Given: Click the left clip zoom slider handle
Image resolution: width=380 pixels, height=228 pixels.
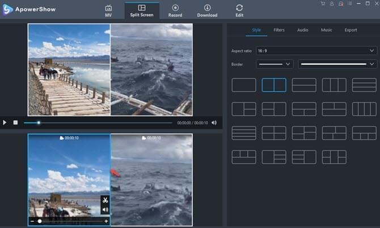Looking at the screenshot, I should [40, 221].
